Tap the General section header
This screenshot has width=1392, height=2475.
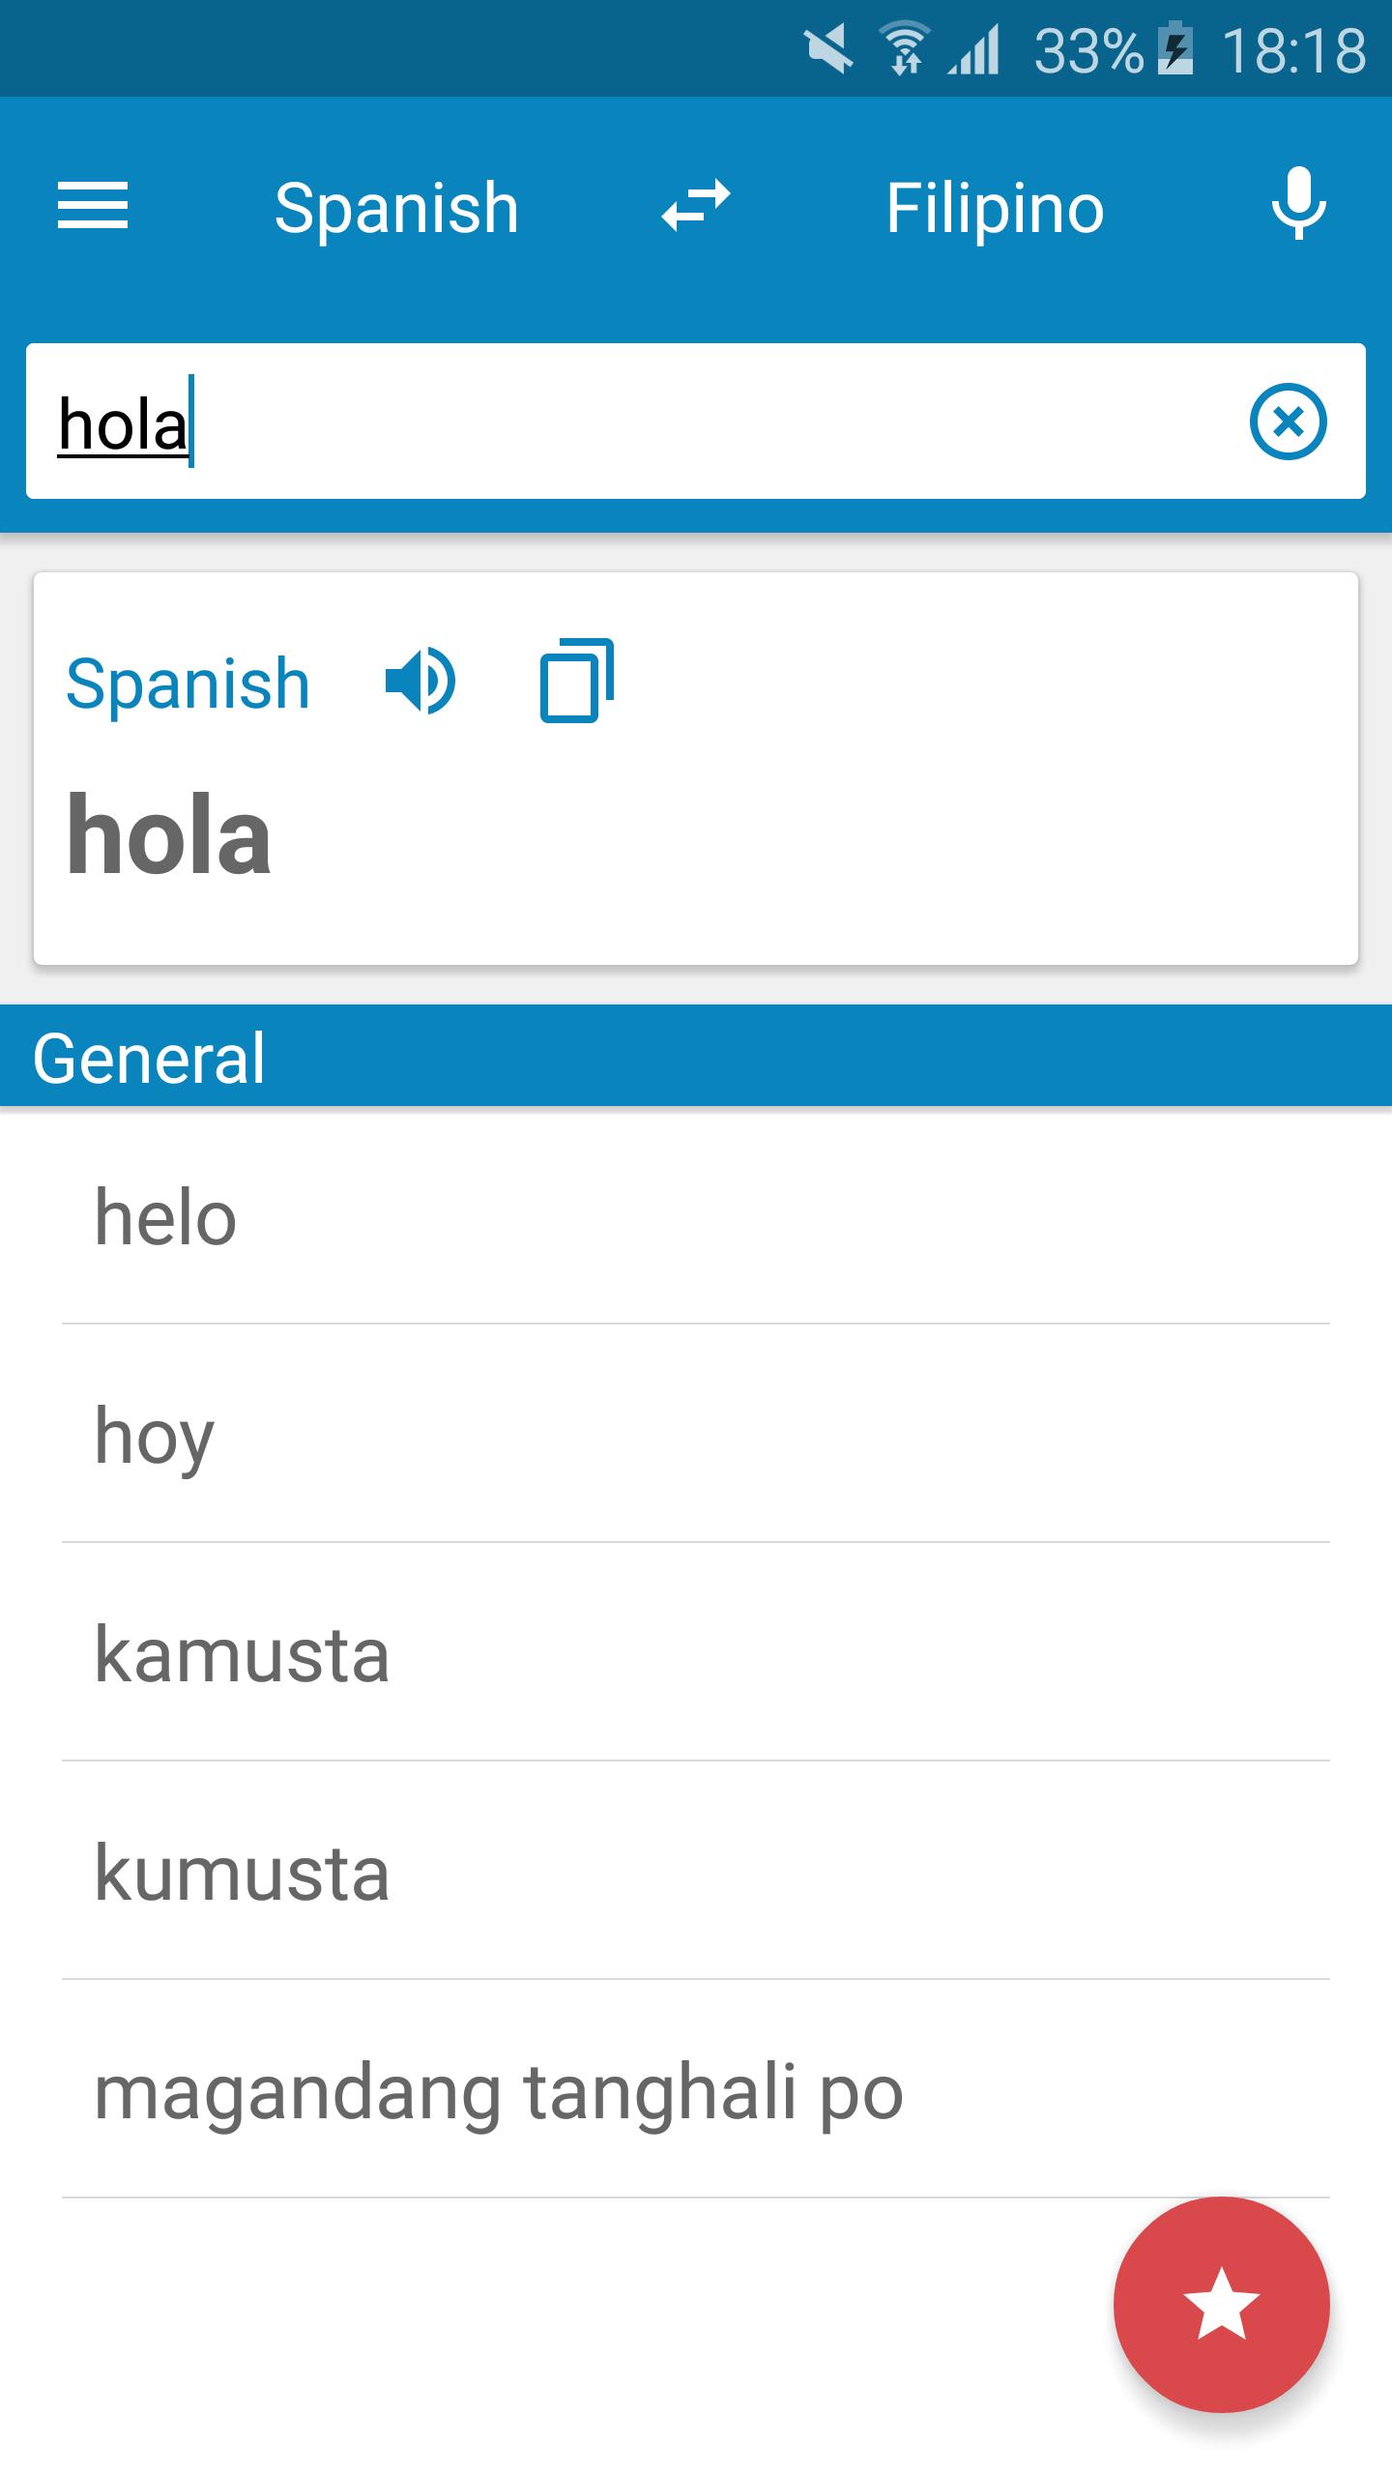(149, 1057)
